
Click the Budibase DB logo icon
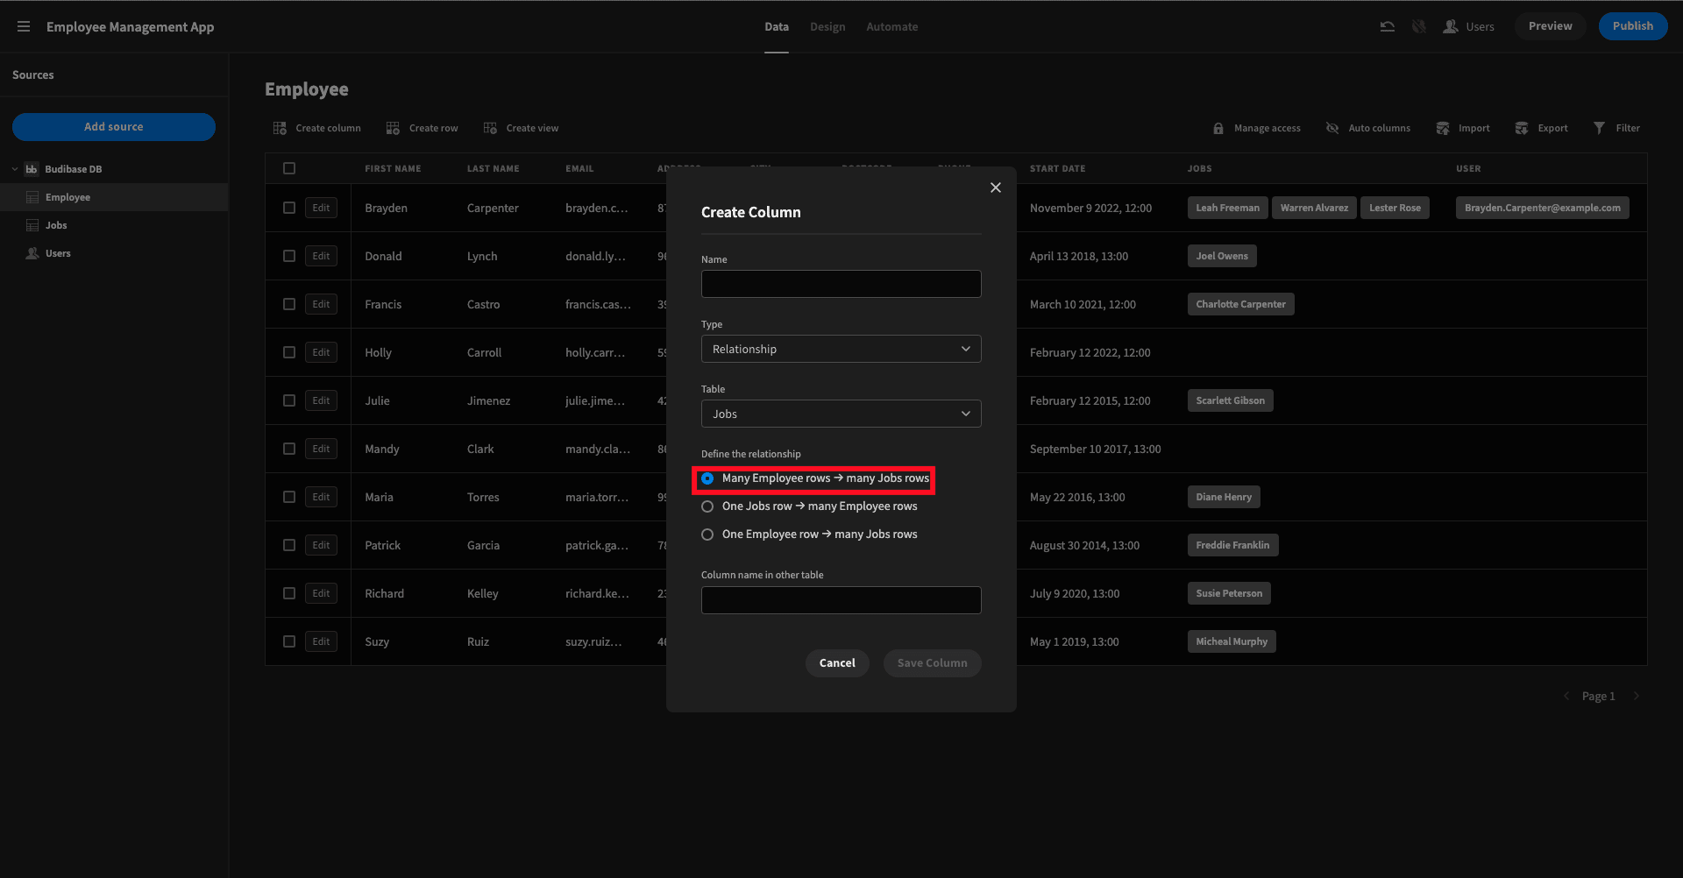click(x=32, y=169)
